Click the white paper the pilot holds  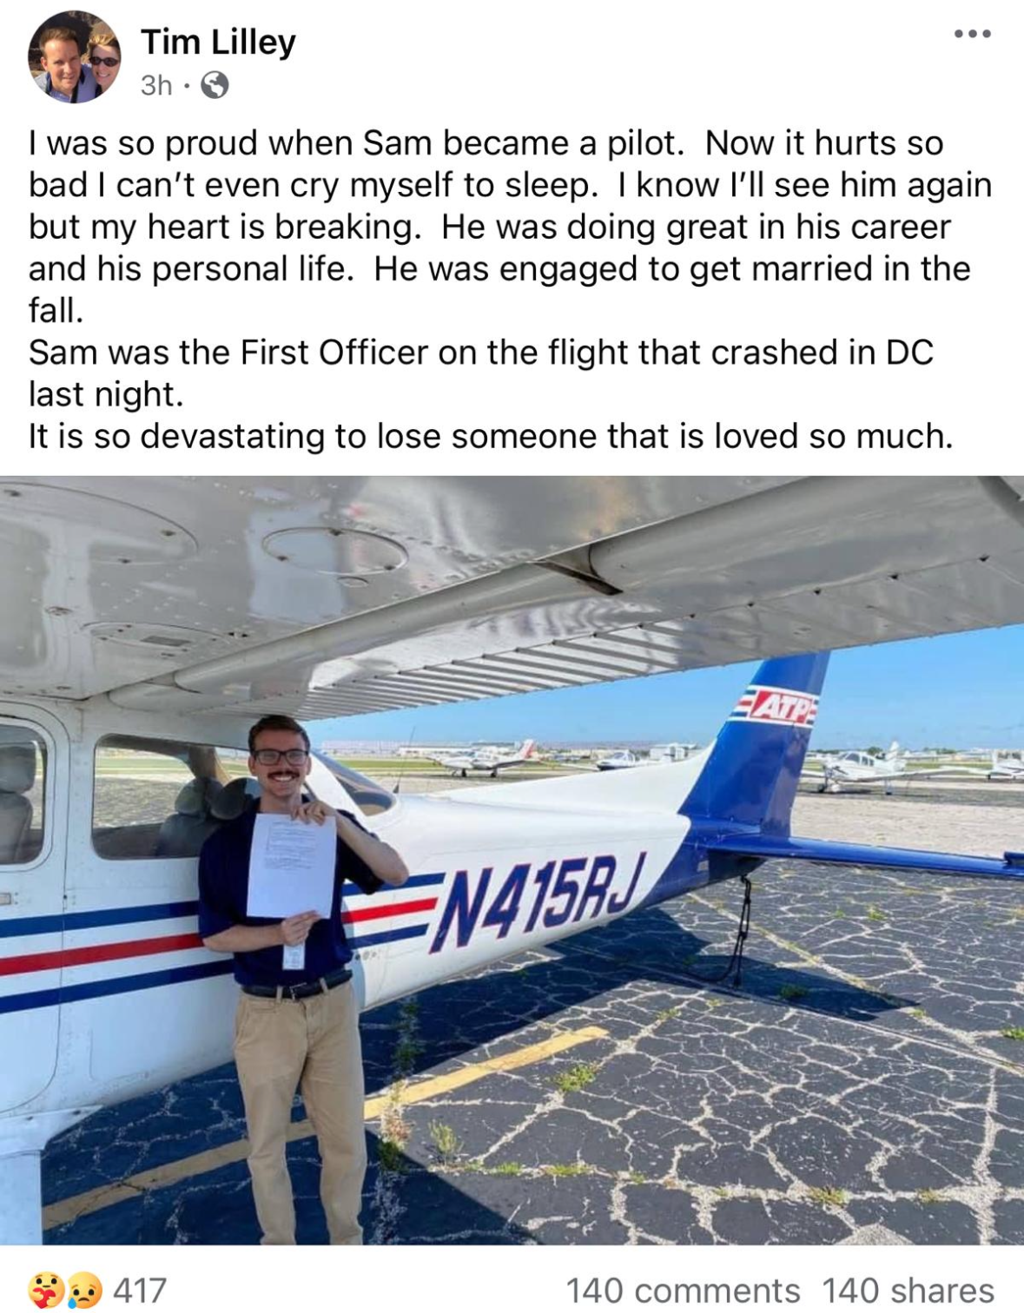coord(292,865)
